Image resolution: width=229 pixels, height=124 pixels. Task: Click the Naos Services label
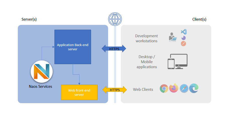point(40,86)
